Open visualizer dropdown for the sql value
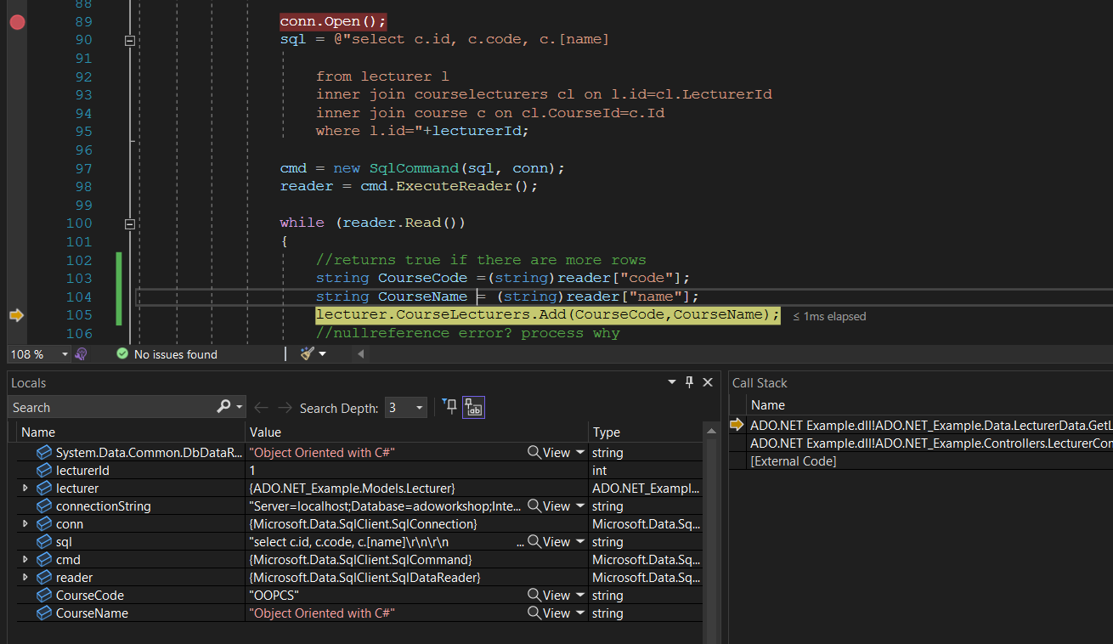This screenshot has width=1113, height=644. (x=580, y=542)
